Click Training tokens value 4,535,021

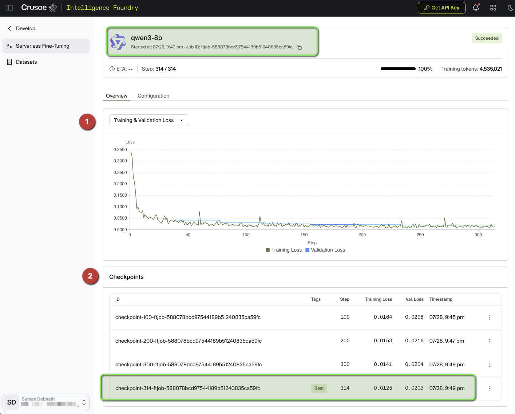(x=491, y=69)
